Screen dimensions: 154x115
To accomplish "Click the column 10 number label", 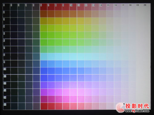I will [71, 5].
